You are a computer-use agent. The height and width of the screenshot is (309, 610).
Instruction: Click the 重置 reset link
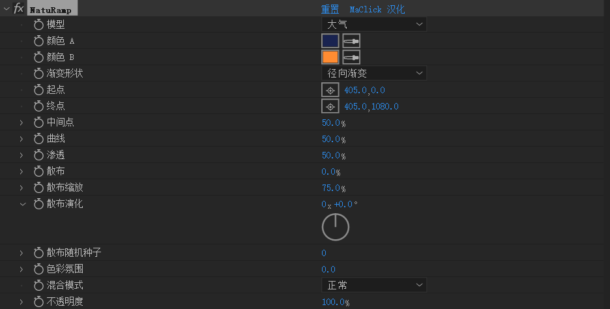pyautogui.click(x=330, y=9)
